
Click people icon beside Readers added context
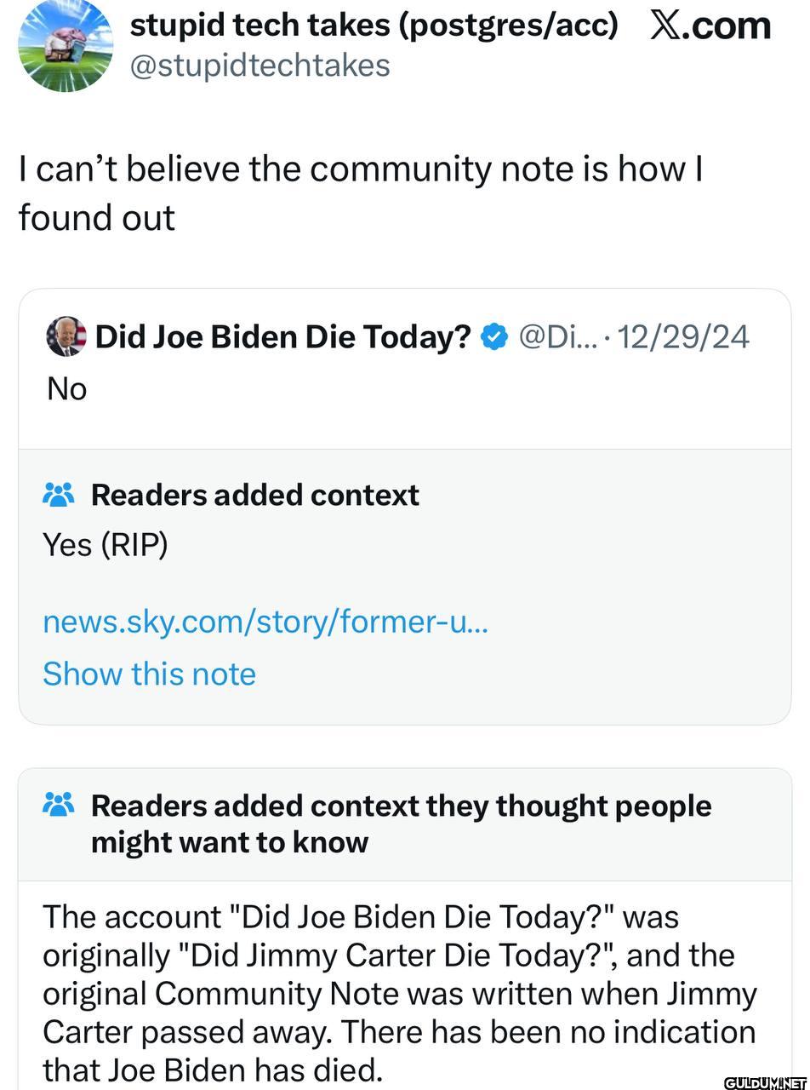click(x=59, y=495)
